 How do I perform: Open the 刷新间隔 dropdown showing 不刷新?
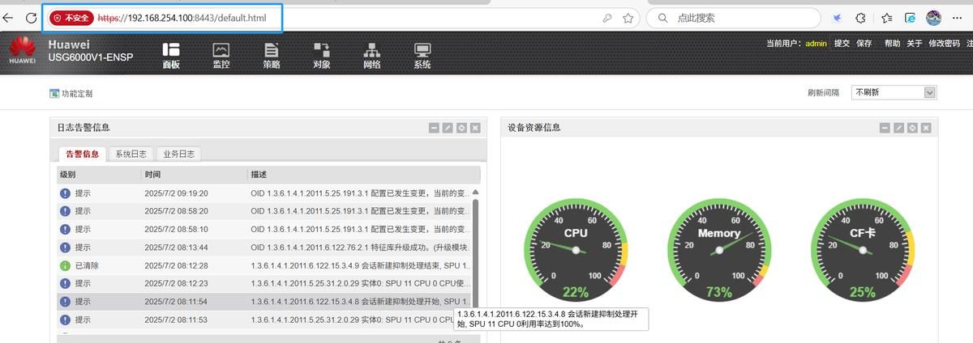click(894, 92)
